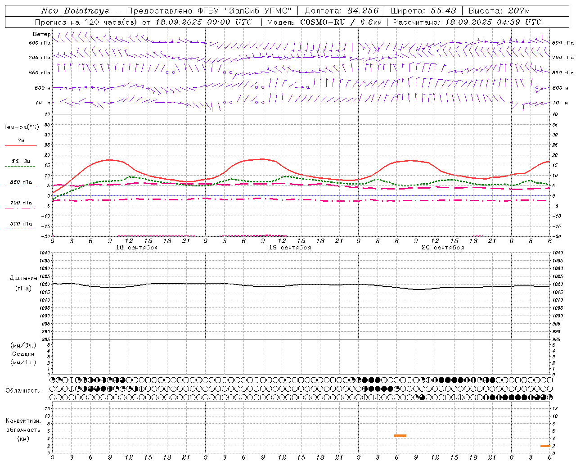Click the orange convective cloud bar at 5 km

tap(400, 436)
